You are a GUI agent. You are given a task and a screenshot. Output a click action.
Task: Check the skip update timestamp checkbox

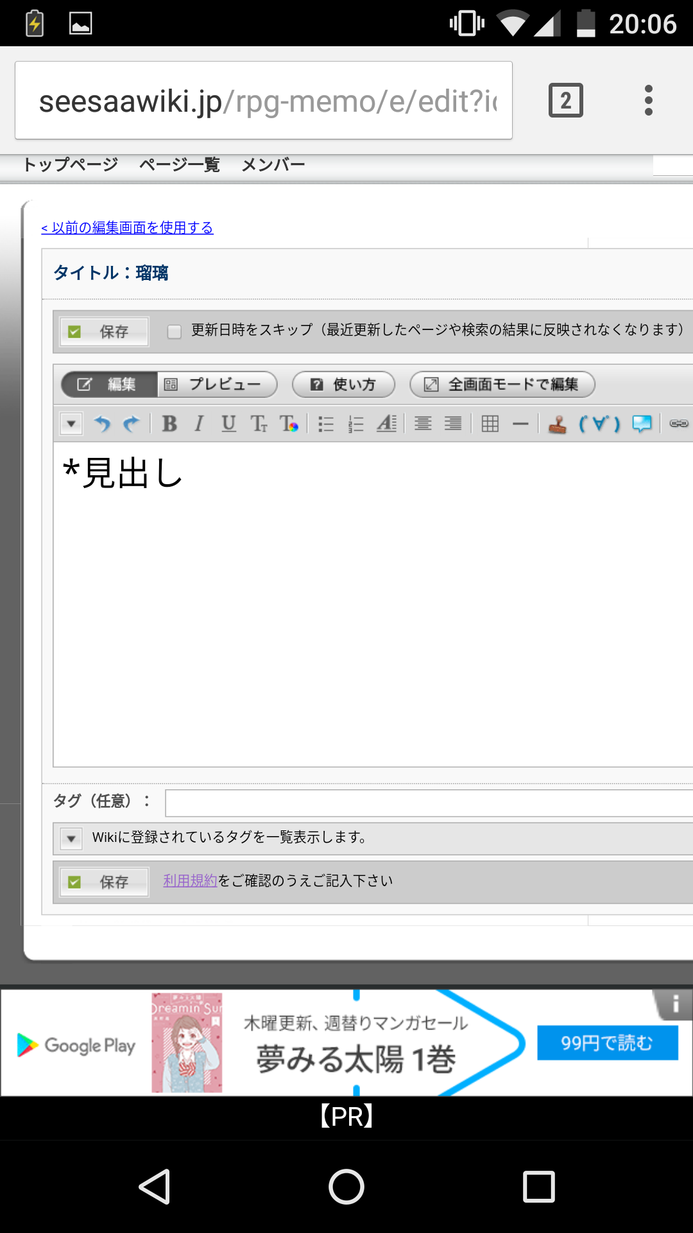[x=174, y=331]
